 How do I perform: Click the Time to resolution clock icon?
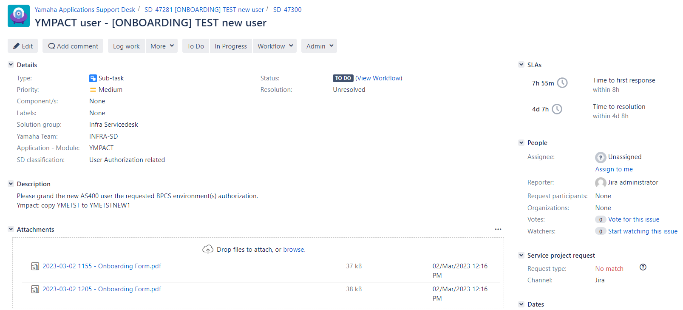[x=557, y=109]
